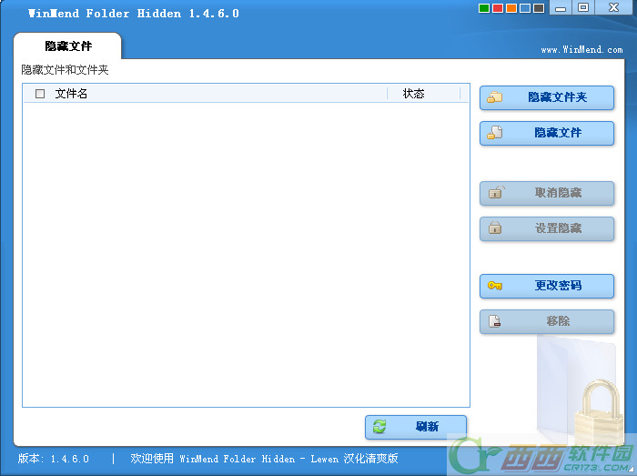
Task: Click the 移除 (Remove) button
Action: coord(546,321)
